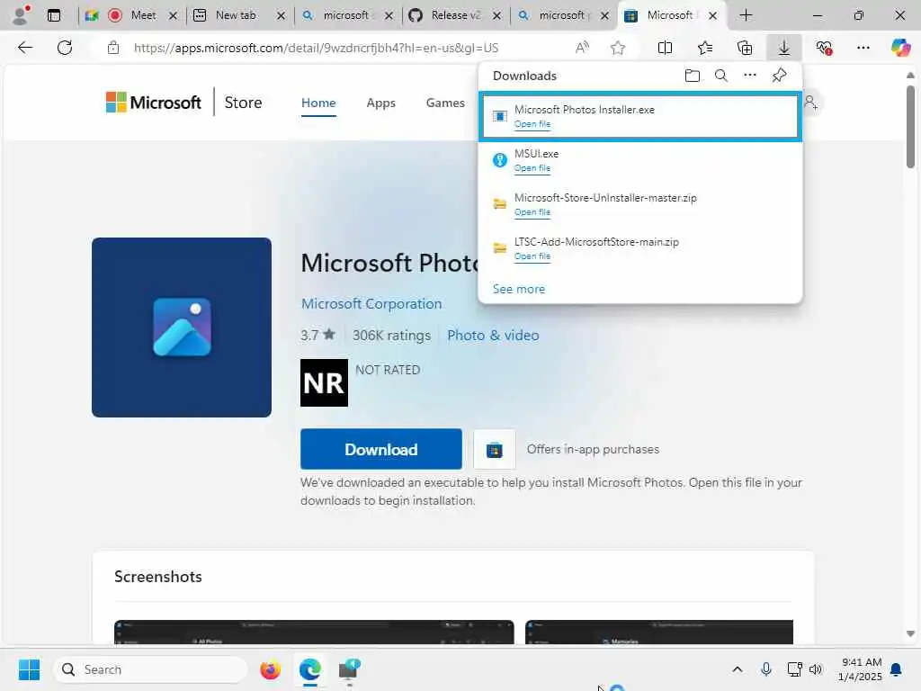
Task: Click the NR not rated badge
Action: pyautogui.click(x=324, y=383)
